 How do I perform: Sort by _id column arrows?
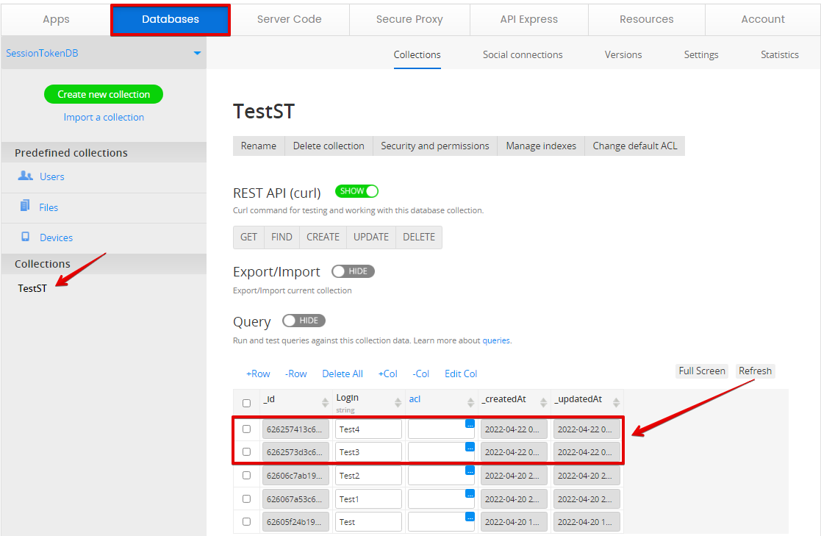coord(325,402)
